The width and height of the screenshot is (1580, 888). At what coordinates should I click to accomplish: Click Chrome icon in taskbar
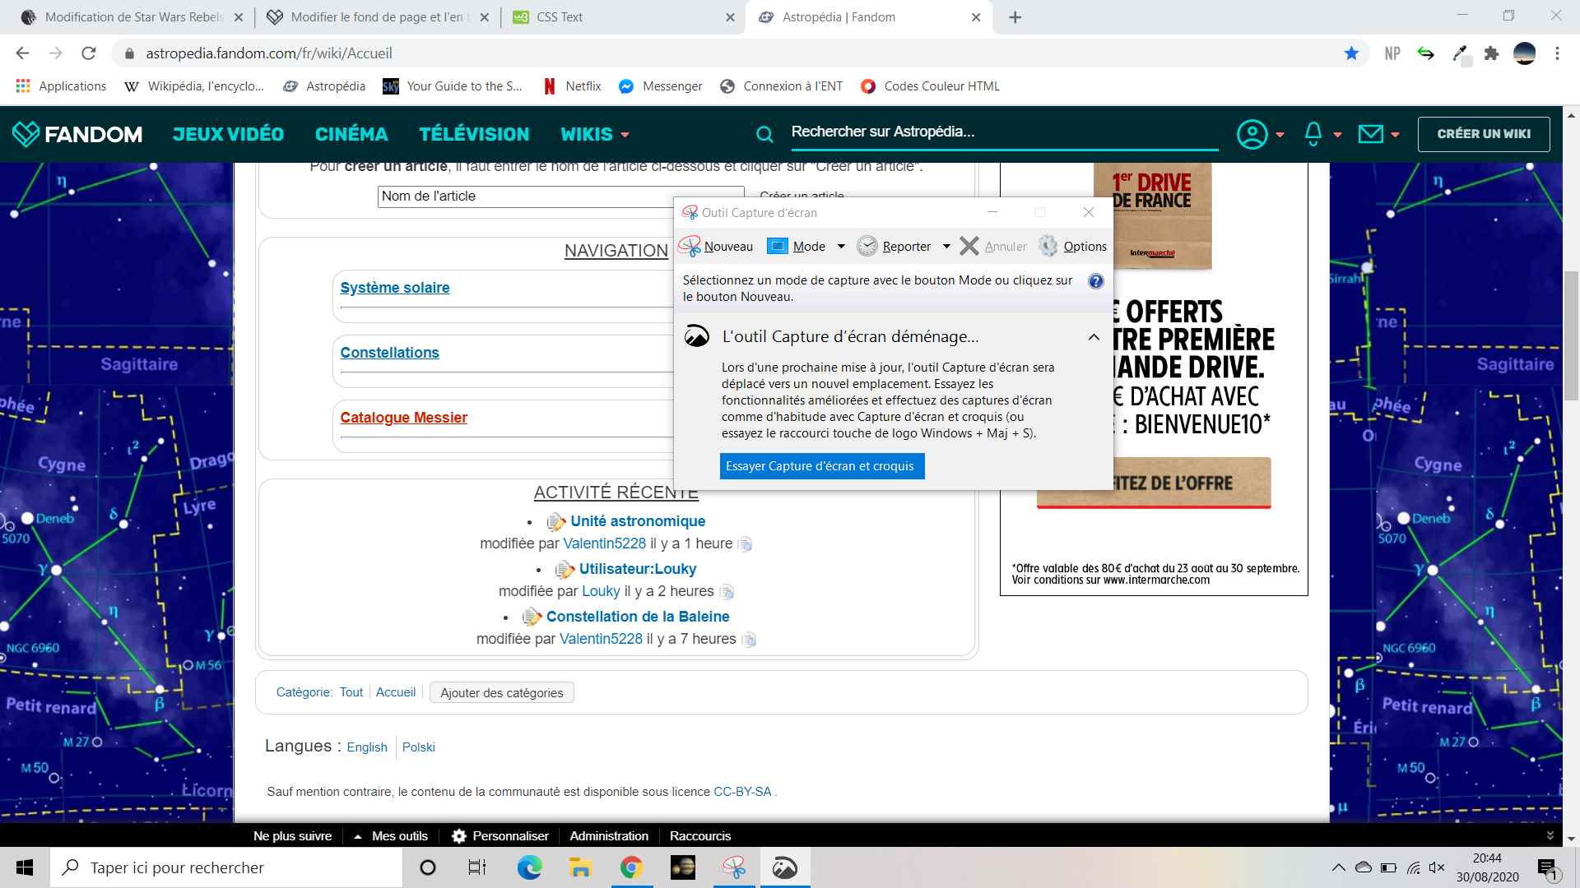631,867
